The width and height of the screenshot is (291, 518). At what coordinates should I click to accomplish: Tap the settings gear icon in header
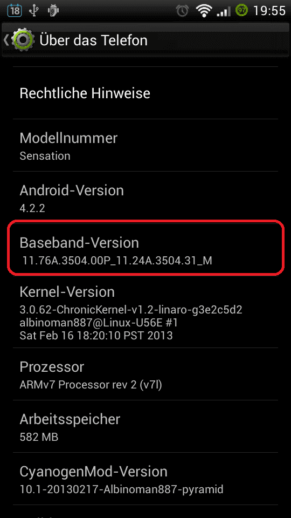pyautogui.click(x=23, y=40)
